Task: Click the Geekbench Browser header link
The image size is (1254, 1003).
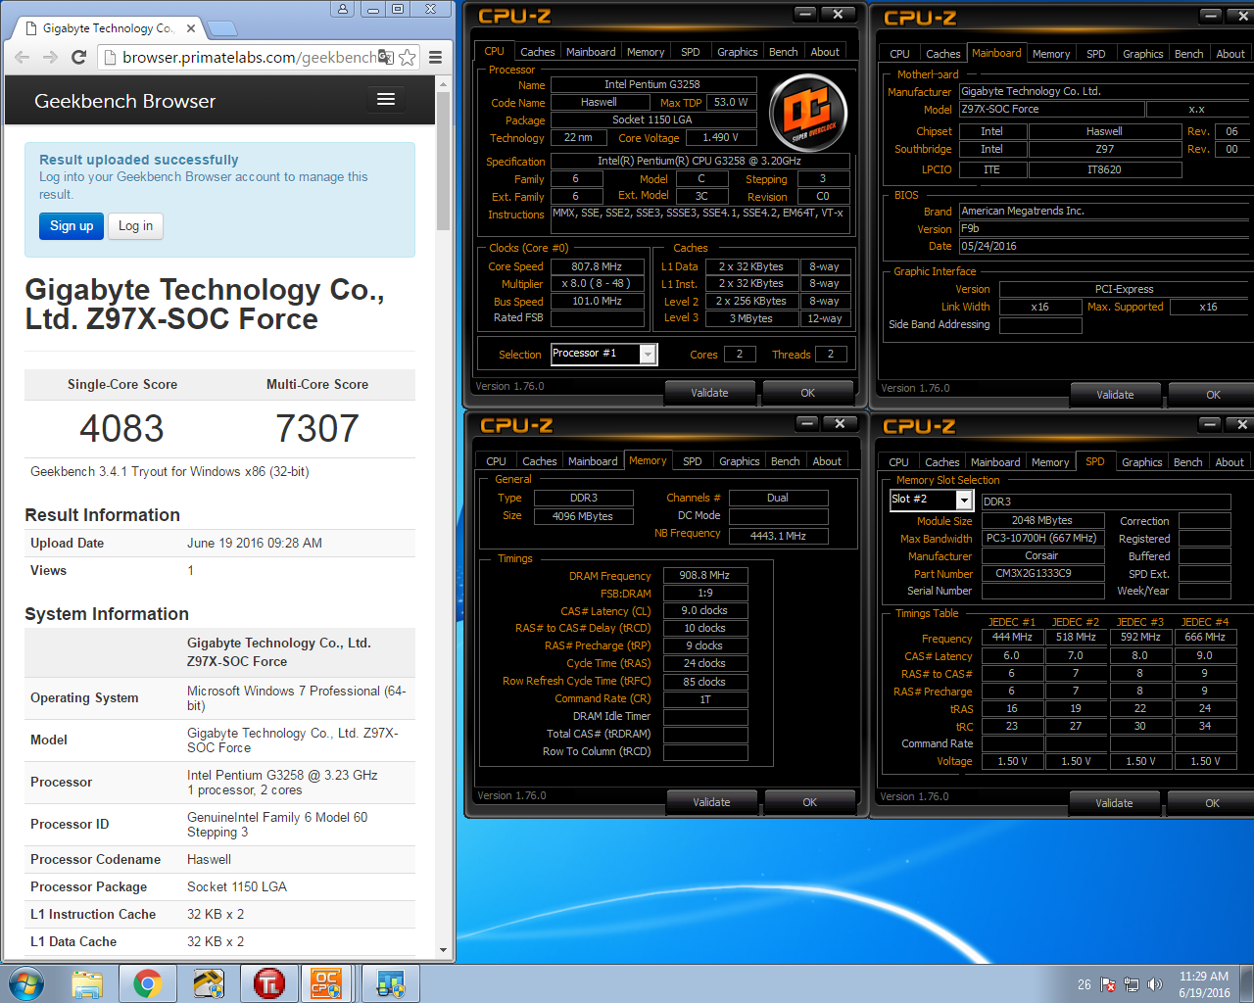Action: coord(124,101)
